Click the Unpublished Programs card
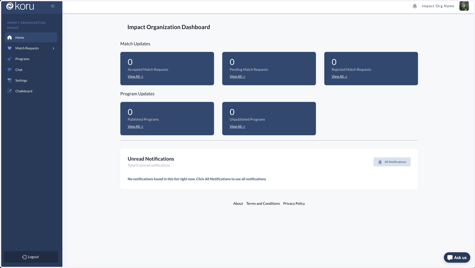Viewport: 475px width, 268px height. [269, 119]
